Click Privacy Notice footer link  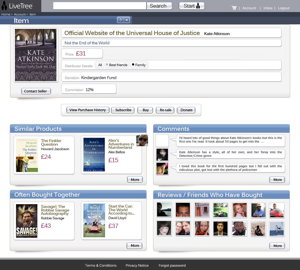pyautogui.click(x=137, y=266)
